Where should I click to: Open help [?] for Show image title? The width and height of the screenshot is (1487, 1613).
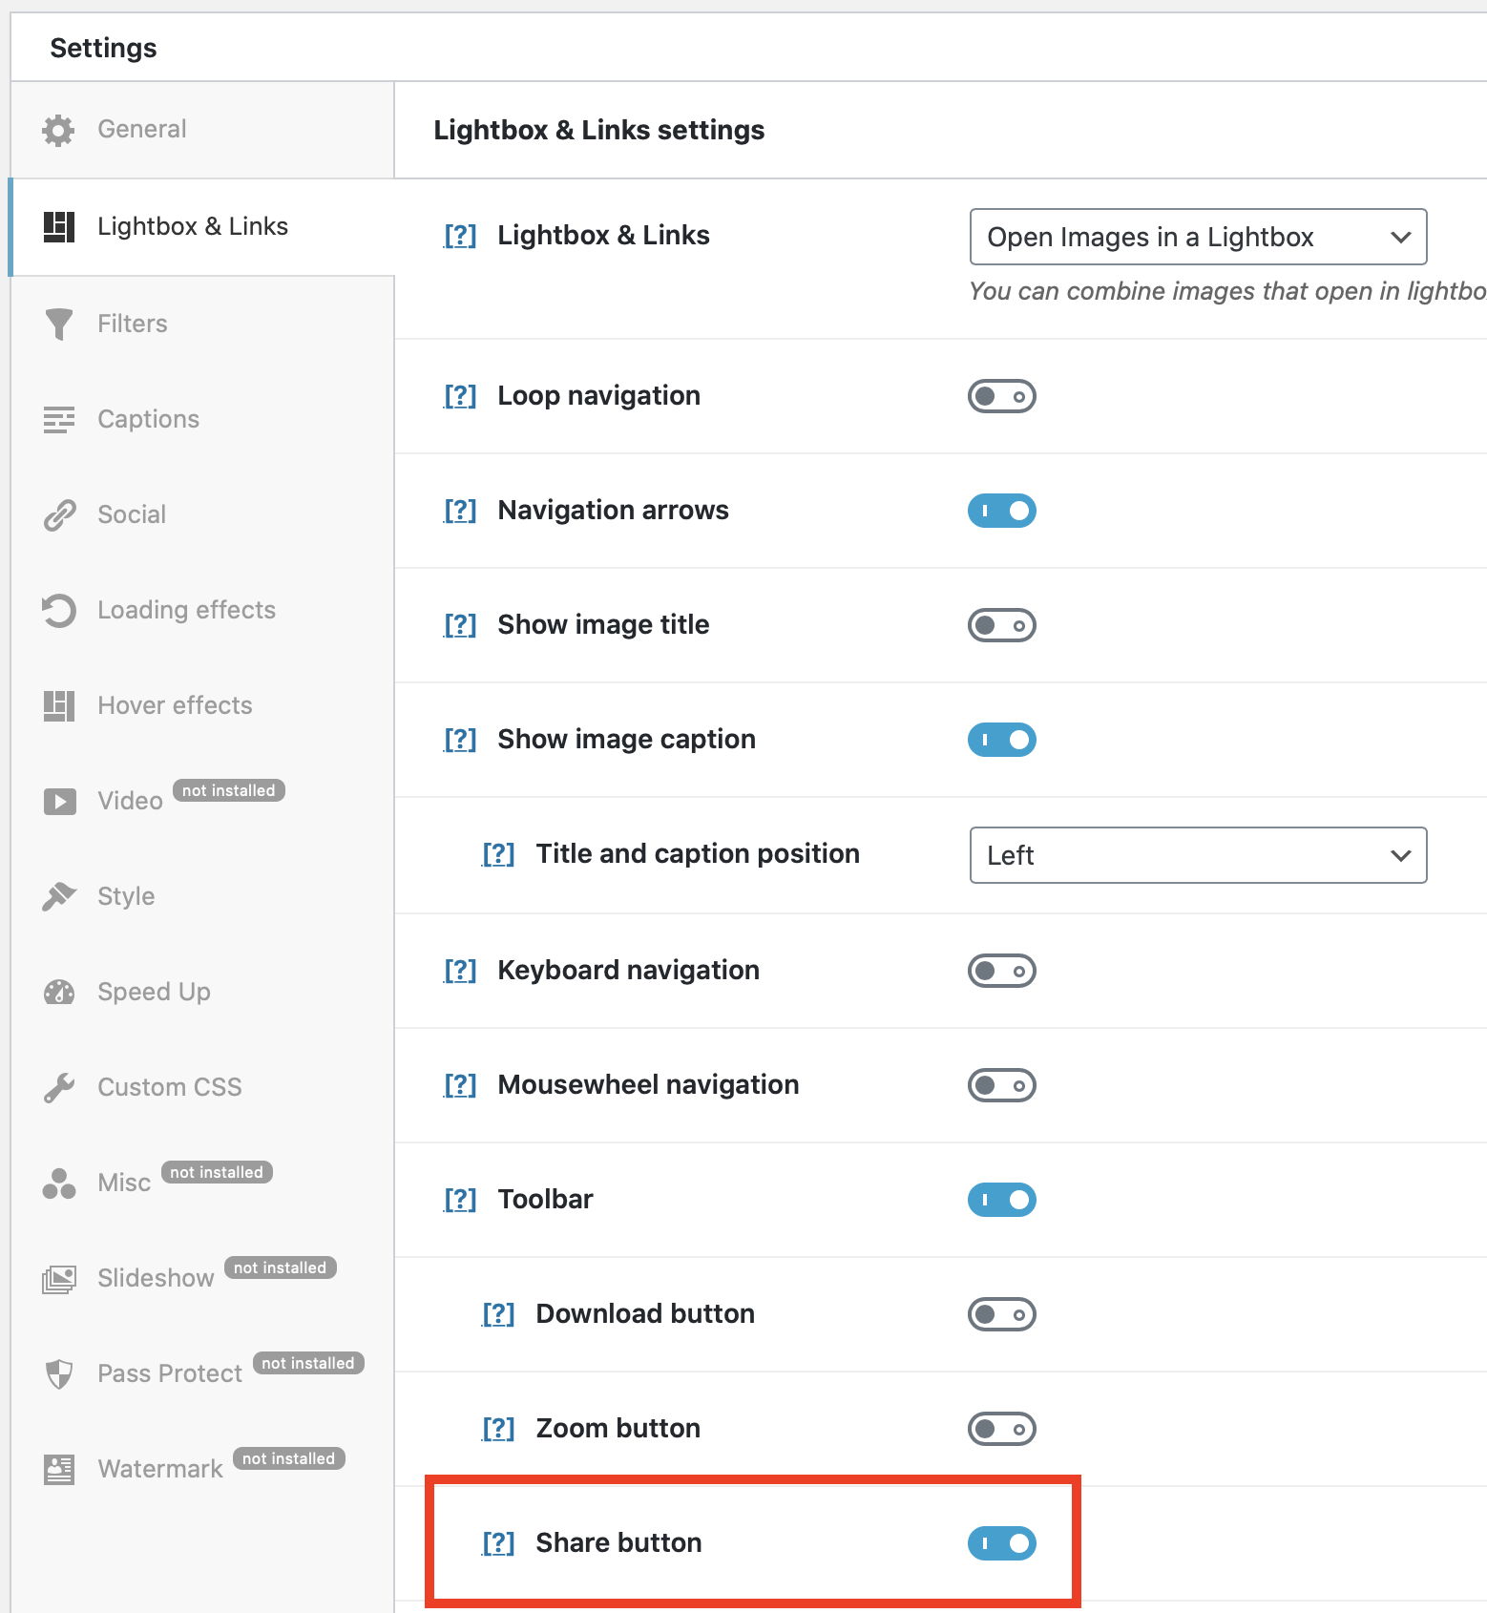tap(460, 625)
